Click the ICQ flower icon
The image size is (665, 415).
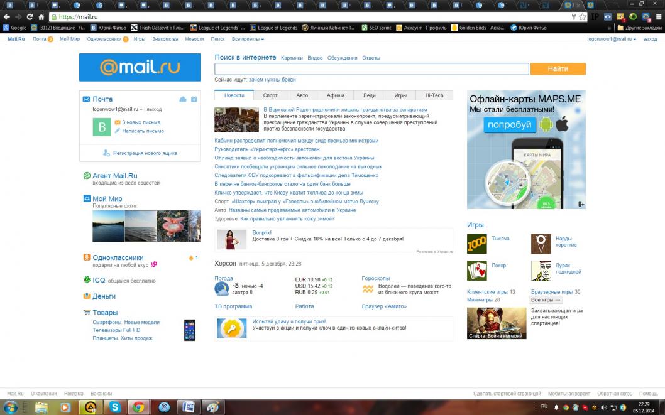point(87,280)
